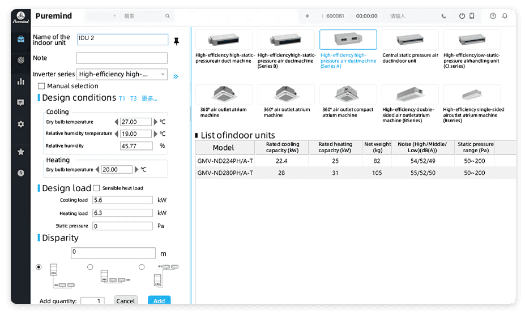Open the bar chart statistics sidebar icon

21,81
